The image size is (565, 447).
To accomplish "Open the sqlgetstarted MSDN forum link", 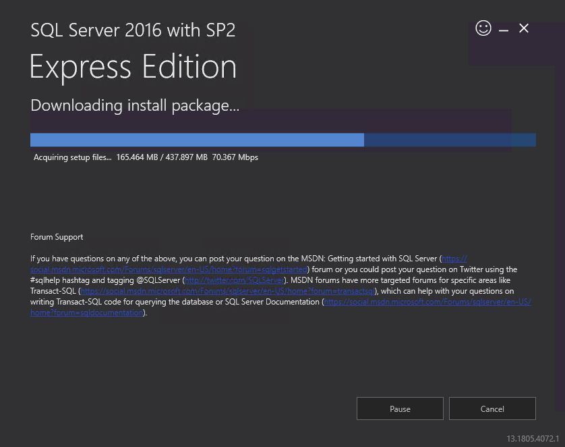I will (169, 269).
